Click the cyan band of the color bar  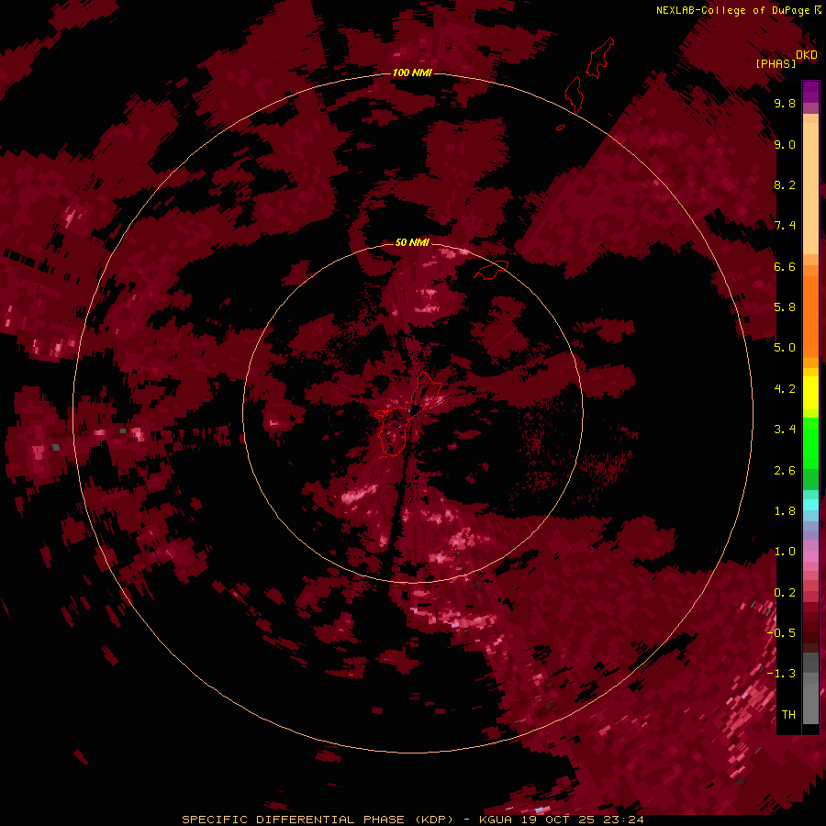810,505
